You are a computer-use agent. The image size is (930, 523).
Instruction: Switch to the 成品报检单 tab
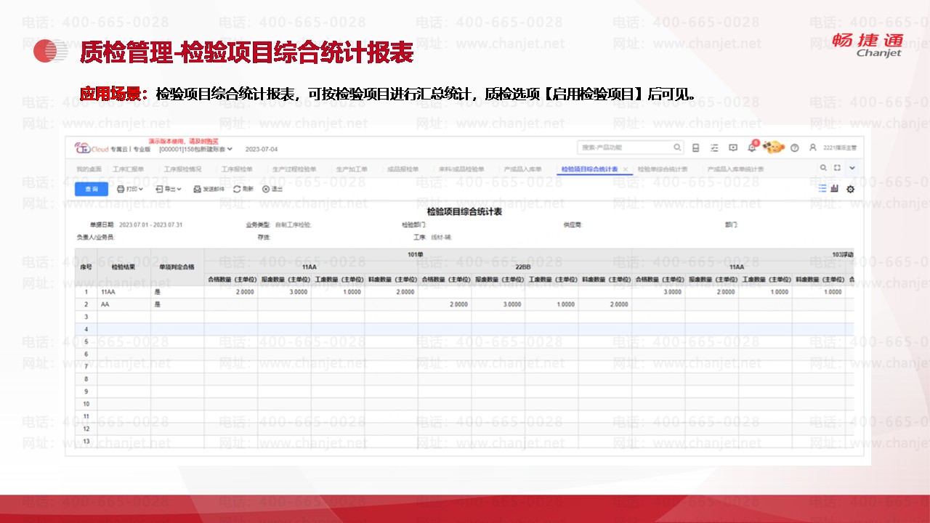point(403,169)
